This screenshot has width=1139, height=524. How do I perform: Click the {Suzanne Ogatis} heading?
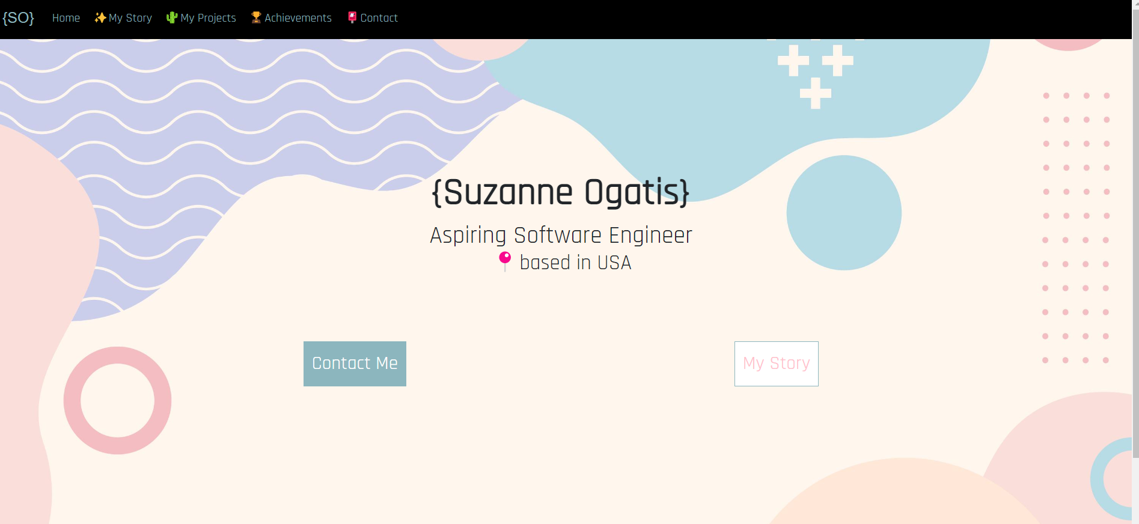[x=561, y=192]
